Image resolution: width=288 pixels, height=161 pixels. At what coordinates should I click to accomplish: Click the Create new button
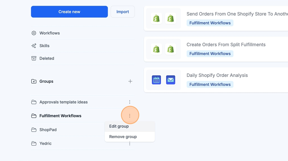[x=69, y=12]
